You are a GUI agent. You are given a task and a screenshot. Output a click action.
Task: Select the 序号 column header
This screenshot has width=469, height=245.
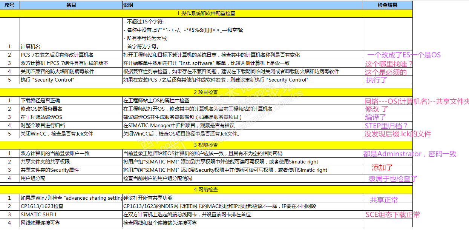pyautogui.click(x=10, y=5)
